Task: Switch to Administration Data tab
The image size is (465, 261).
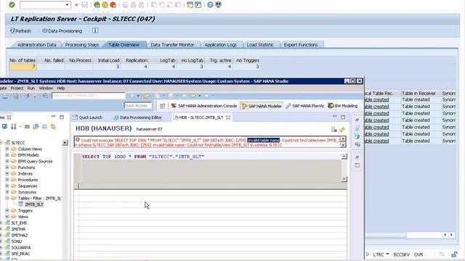Action: click(36, 45)
